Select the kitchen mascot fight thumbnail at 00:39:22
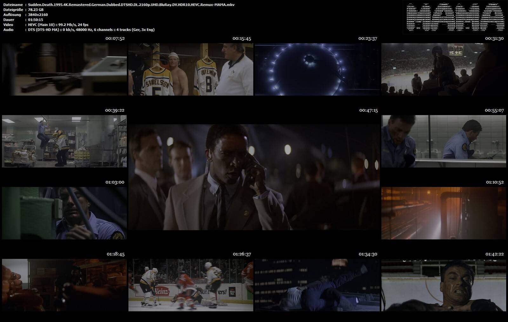The width and height of the screenshot is (508, 322). (x=64, y=141)
